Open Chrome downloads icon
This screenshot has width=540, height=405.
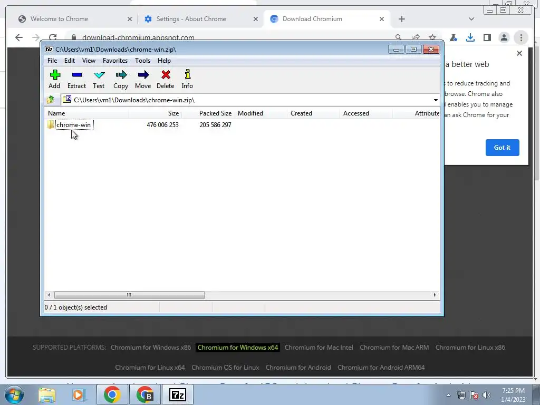point(470,37)
